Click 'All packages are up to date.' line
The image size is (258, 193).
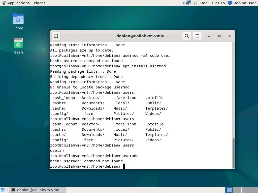click(82, 50)
